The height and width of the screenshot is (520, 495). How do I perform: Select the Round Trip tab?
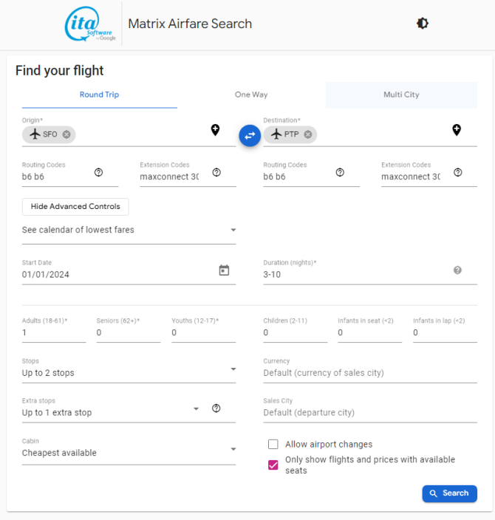click(99, 95)
